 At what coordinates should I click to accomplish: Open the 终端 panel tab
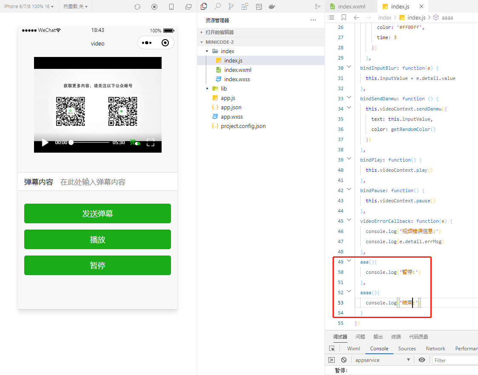point(395,337)
